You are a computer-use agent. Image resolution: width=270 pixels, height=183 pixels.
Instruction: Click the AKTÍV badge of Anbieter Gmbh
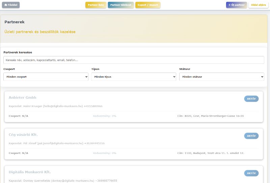pyautogui.click(x=251, y=99)
